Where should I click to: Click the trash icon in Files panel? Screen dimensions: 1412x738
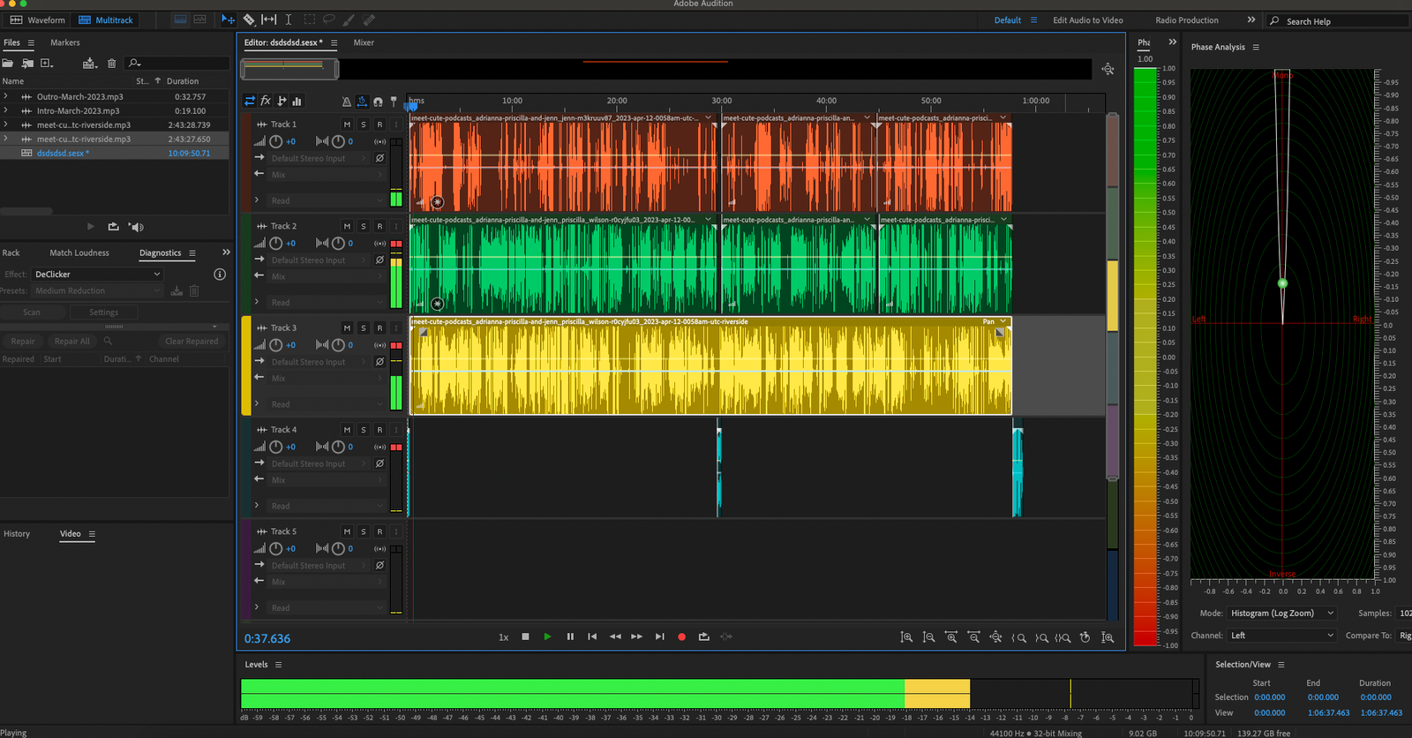point(111,63)
